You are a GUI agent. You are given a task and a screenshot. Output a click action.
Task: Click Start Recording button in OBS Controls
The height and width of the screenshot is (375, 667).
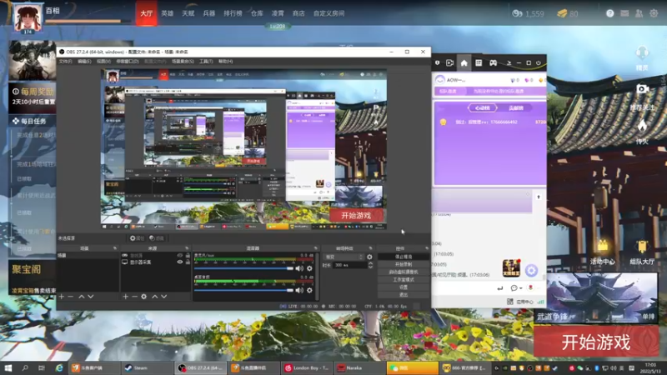tap(404, 264)
